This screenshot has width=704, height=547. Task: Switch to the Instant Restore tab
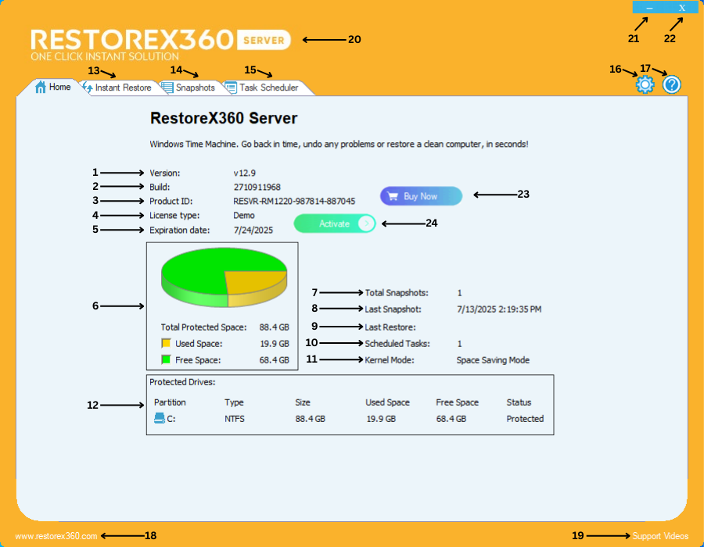tap(117, 88)
